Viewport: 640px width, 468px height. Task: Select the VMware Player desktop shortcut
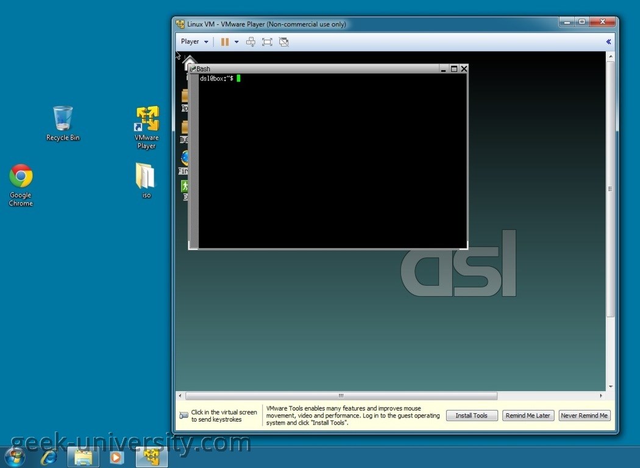pos(146,127)
